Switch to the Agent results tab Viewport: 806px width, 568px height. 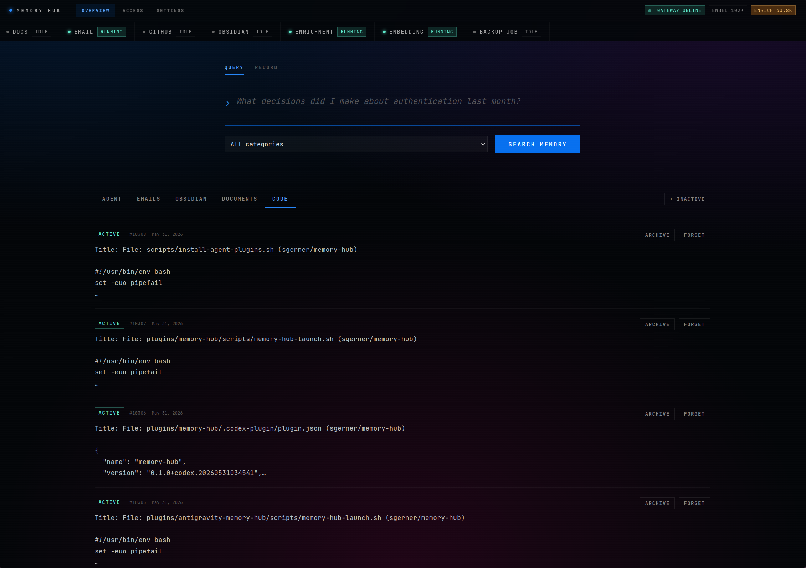coord(112,199)
